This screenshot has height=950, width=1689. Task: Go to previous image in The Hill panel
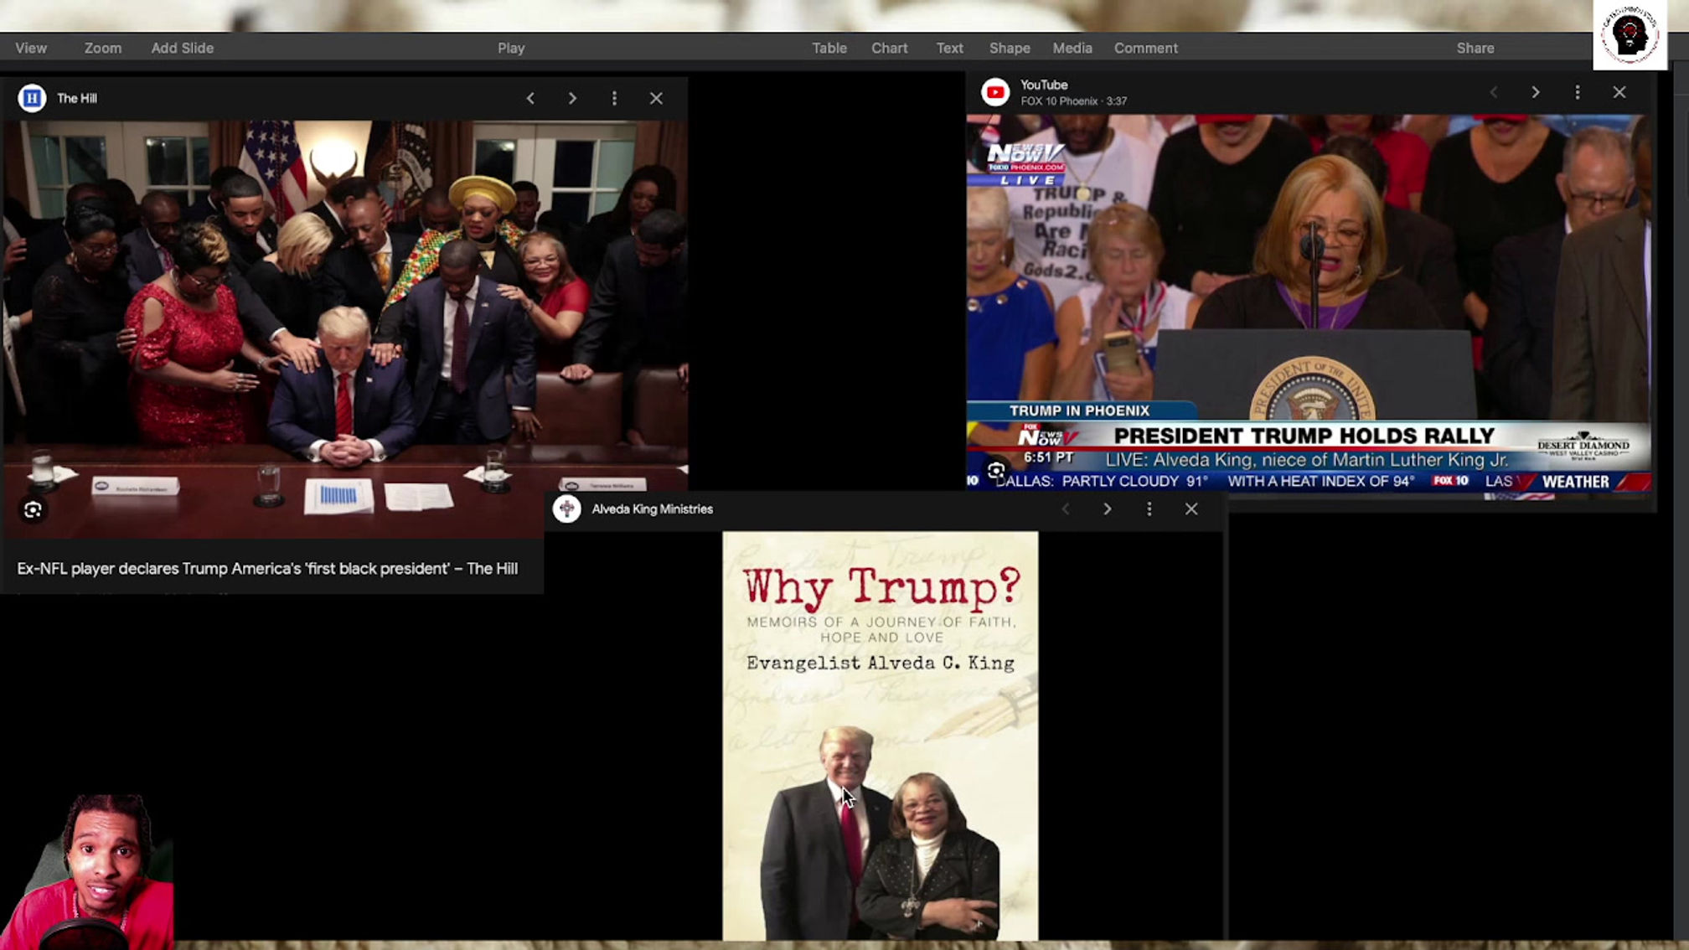[530, 98]
